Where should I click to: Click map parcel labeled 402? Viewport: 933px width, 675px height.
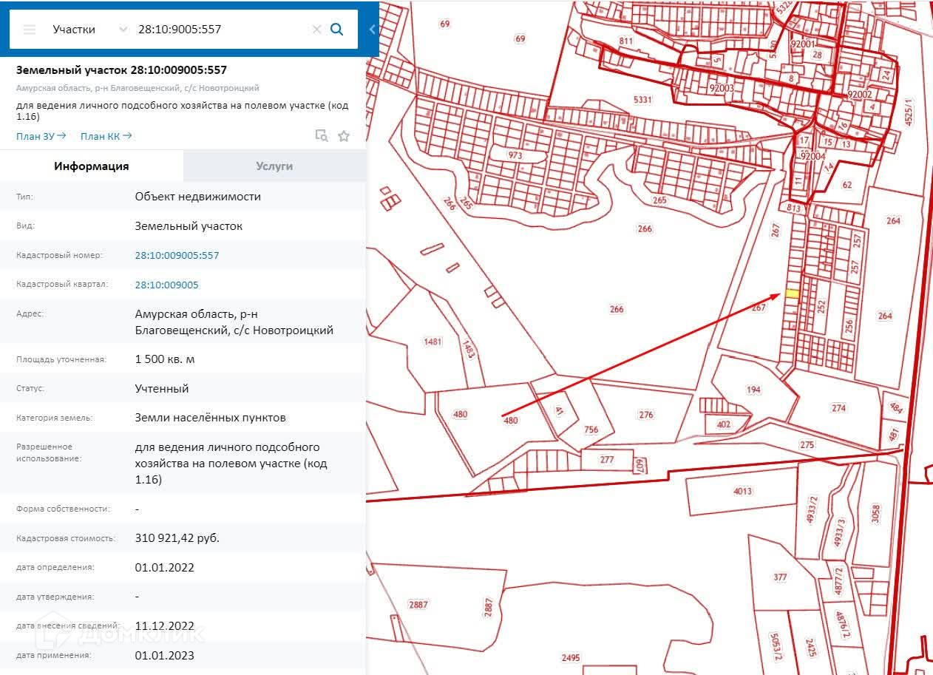(724, 424)
